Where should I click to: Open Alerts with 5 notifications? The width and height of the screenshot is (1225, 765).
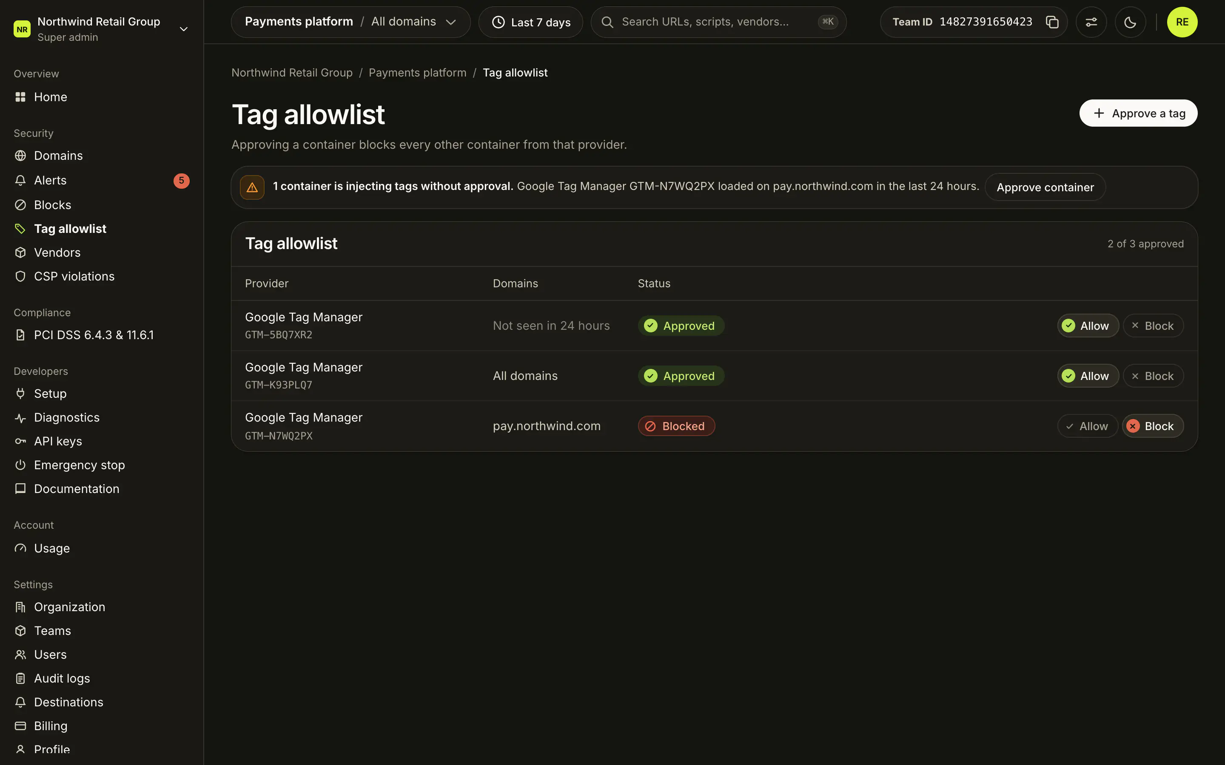101,180
